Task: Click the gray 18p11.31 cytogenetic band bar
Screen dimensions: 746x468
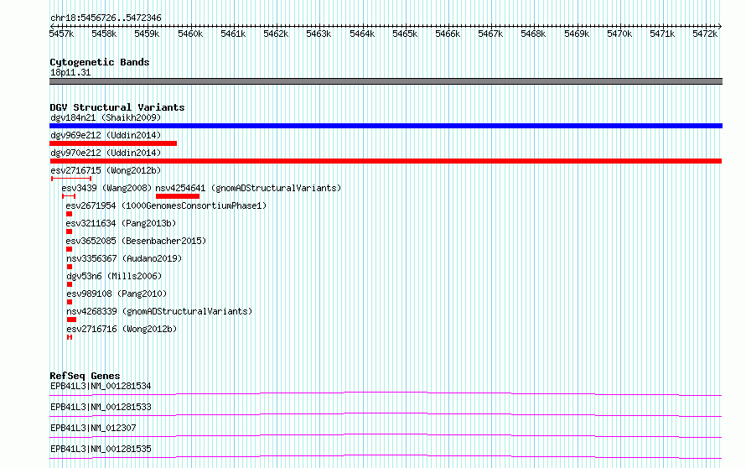Action: (386, 81)
